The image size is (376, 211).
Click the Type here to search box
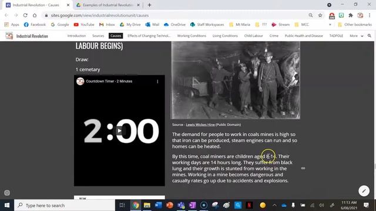[65, 205]
